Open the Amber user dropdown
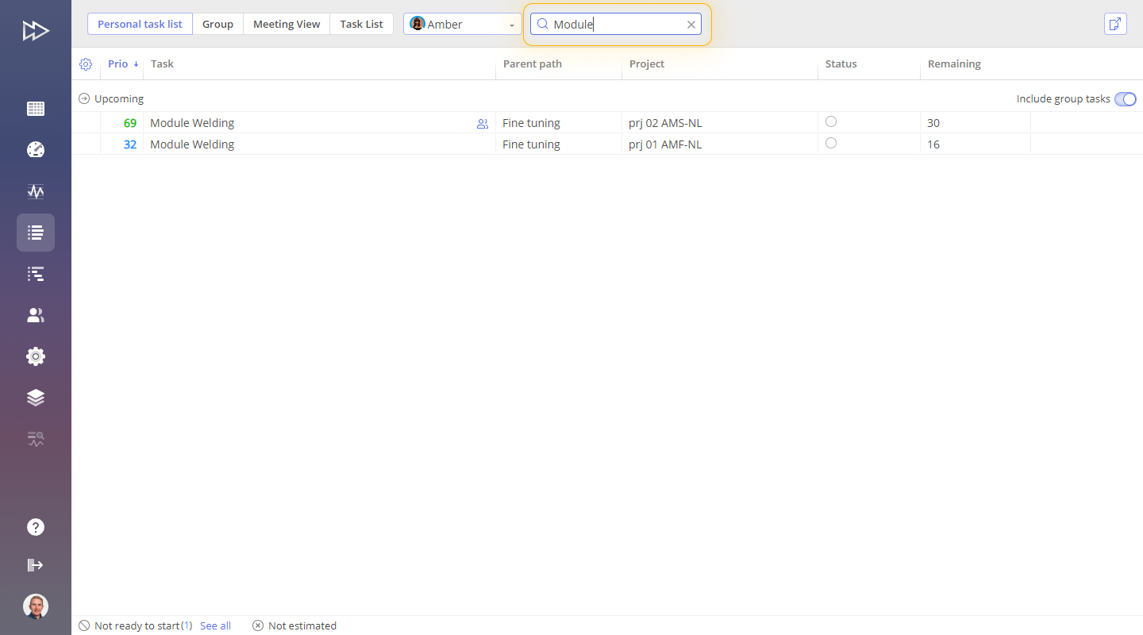 (x=463, y=24)
